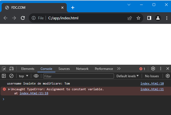
Task: Open DevTools settings gear
Action: 153,69
